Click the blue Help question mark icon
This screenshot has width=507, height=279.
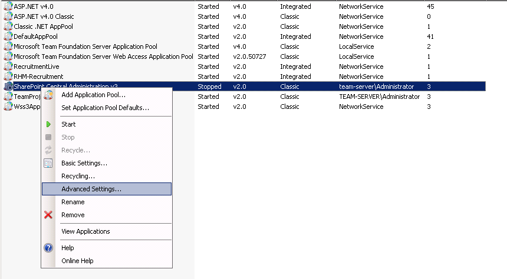(48, 248)
